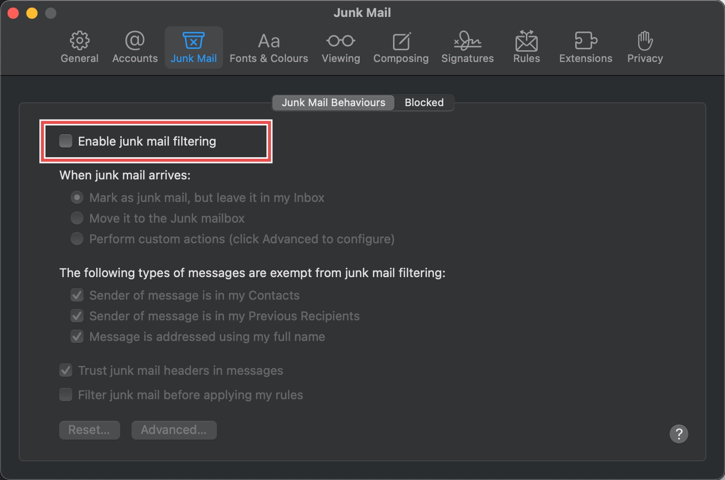
Task: Choose Move it to the Junk mailbox
Action: pos(77,218)
